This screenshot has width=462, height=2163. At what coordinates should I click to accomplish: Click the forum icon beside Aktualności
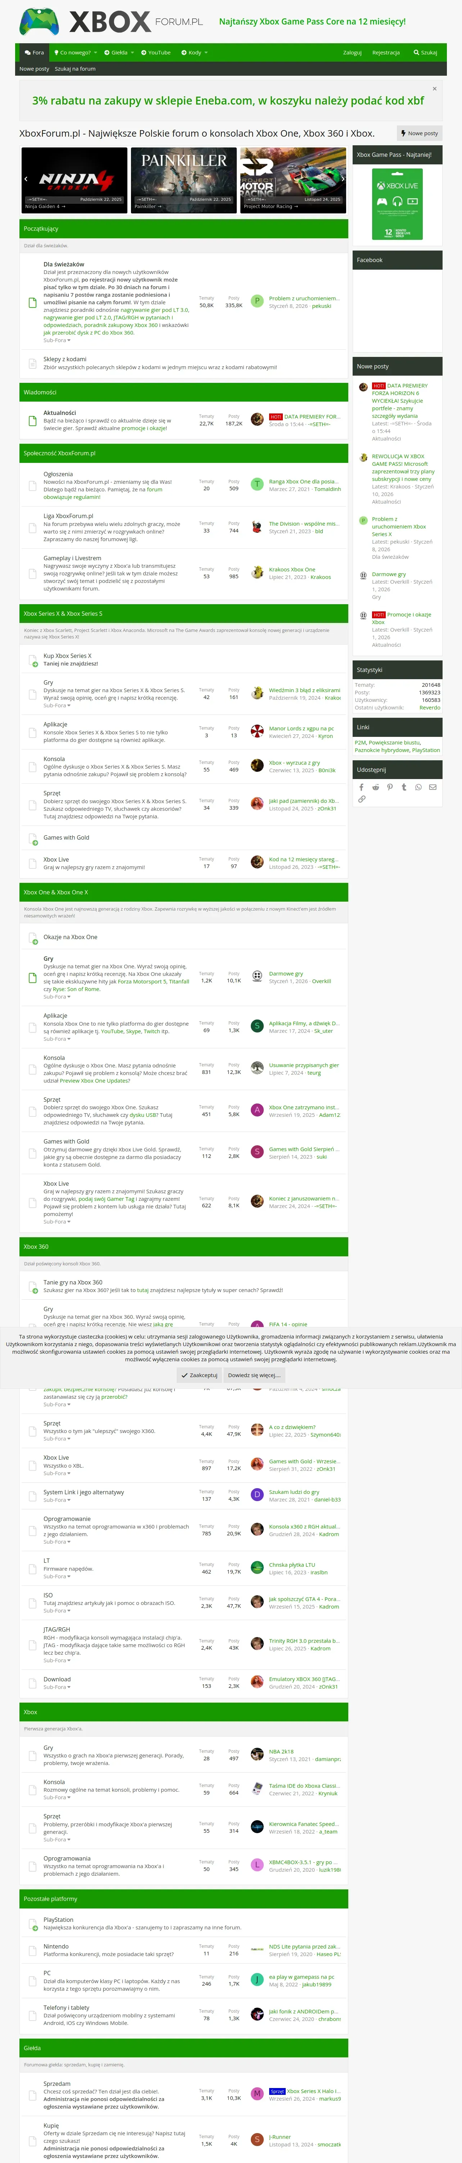coord(32,421)
